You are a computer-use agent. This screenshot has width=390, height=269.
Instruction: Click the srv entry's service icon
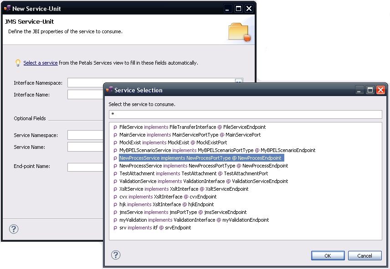pos(115,228)
